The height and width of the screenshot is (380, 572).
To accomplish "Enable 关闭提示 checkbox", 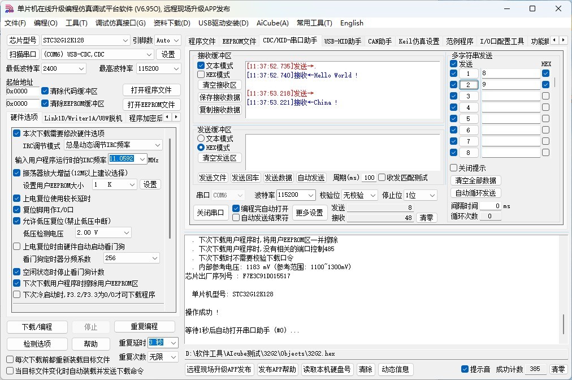I will [x=453, y=167].
